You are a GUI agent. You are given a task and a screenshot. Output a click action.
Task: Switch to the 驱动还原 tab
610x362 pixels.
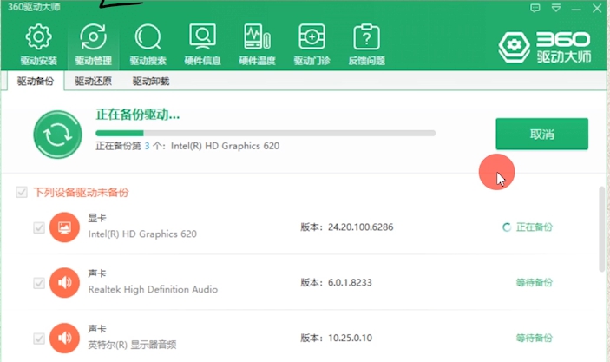(x=94, y=81)
